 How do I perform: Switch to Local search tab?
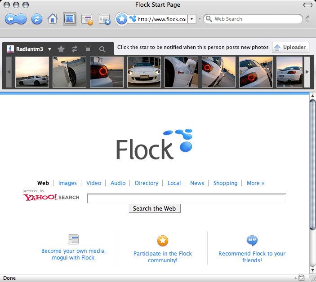[x=174, y=183]
